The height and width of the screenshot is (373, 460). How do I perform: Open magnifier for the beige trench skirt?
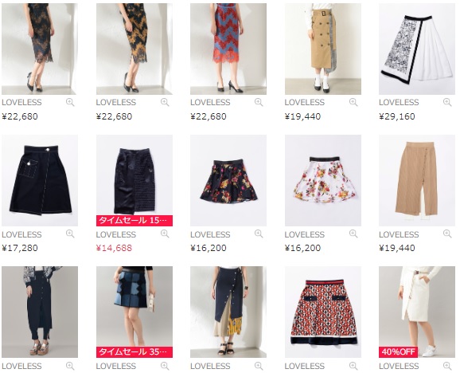pyautogui.click(x=353, y=102)
